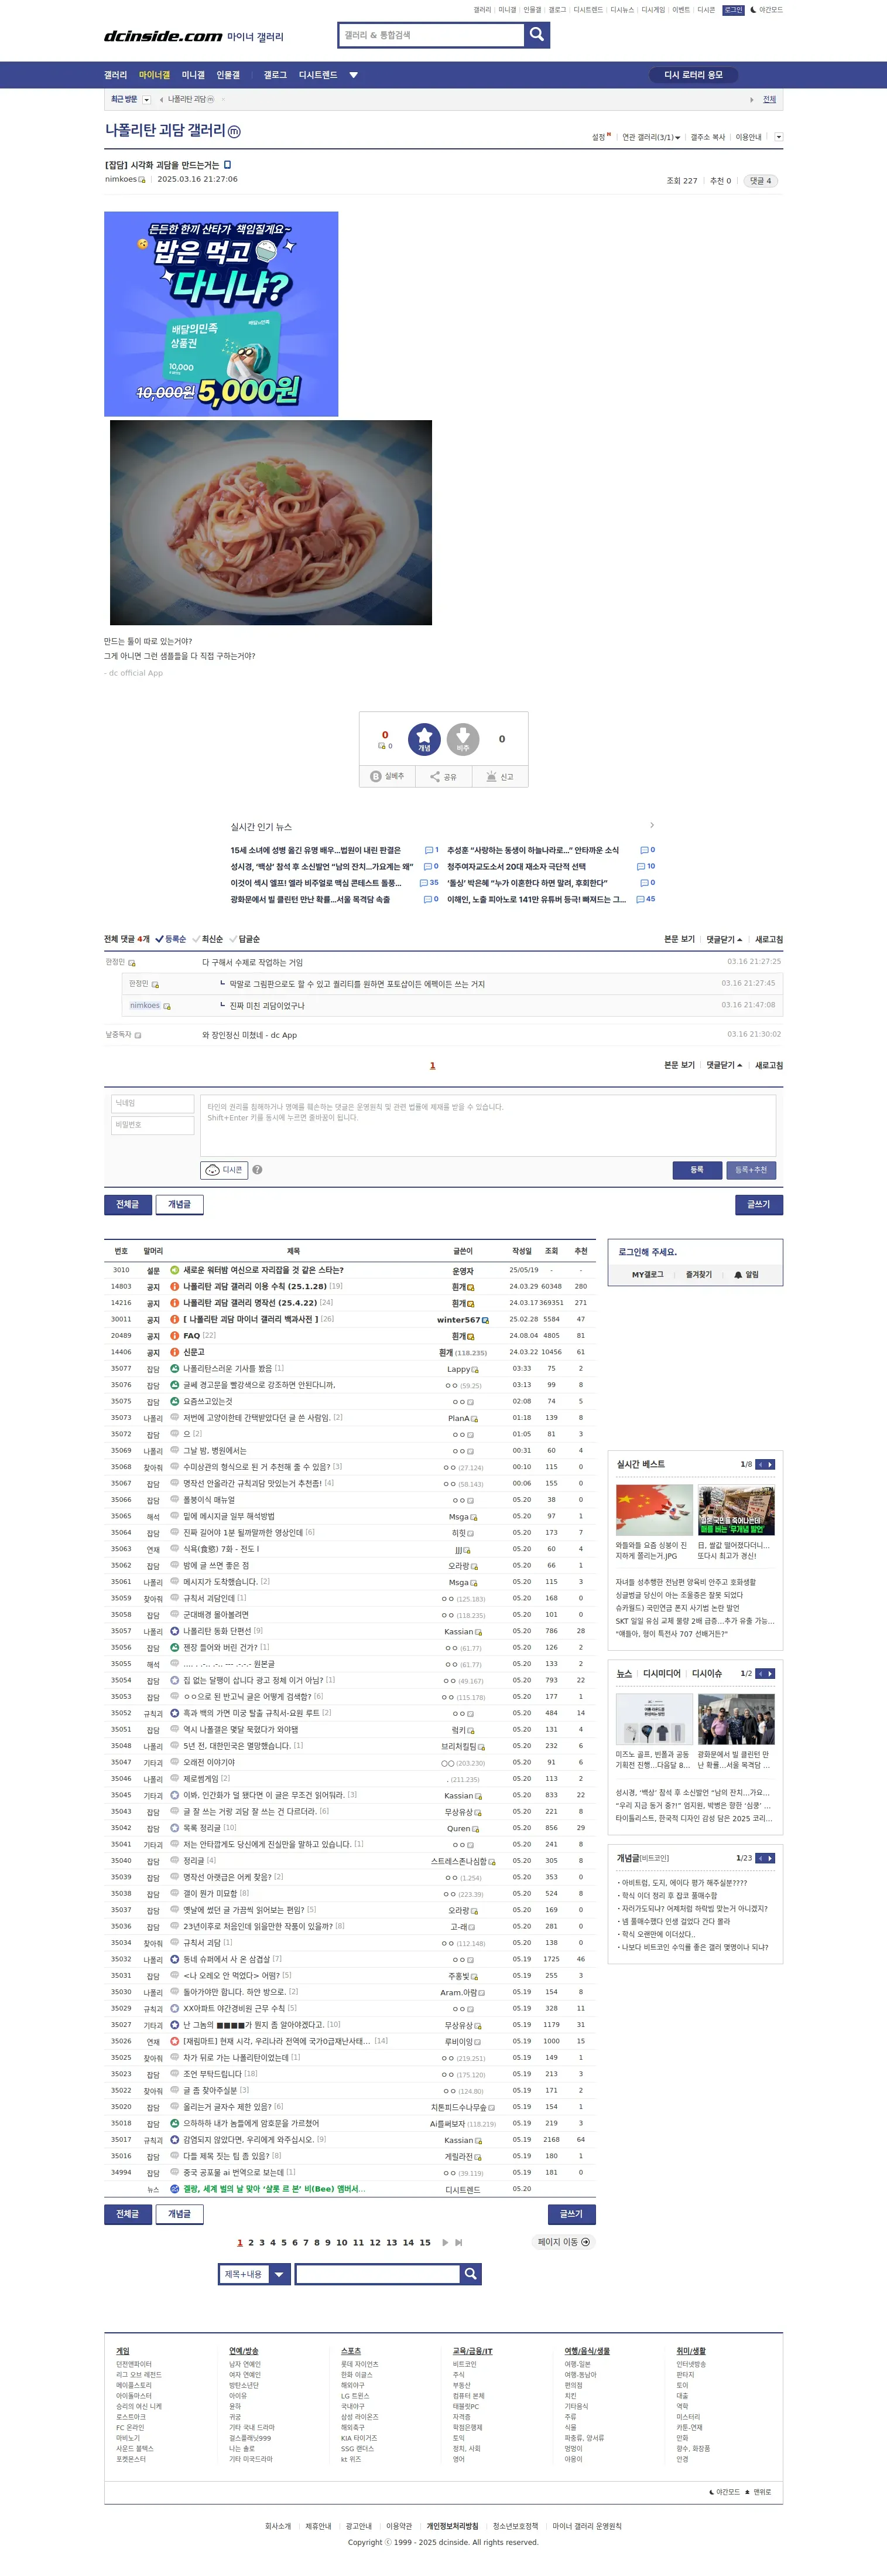Click comment count icon on 이해인 news item

tap(641, 899)
